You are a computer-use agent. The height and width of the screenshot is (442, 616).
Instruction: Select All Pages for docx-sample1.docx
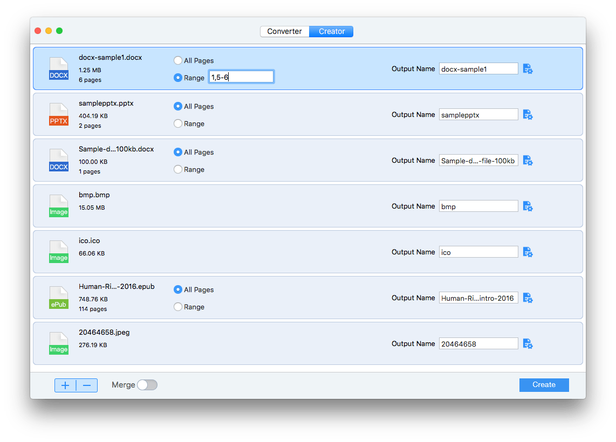pyautogui.click(x=178, y=60)
